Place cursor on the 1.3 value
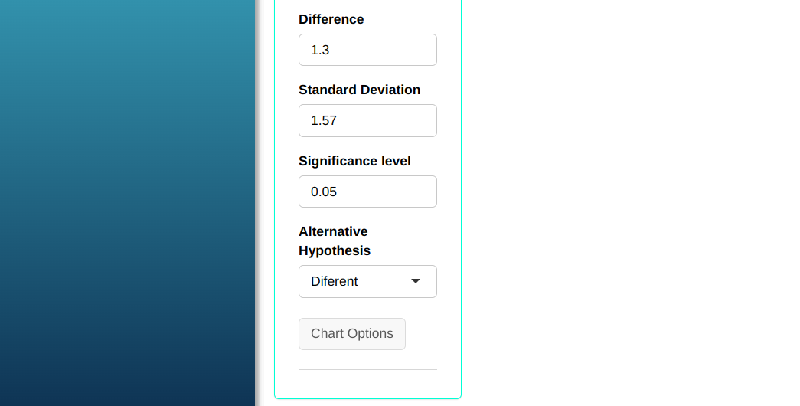The height and width of the screenshot is (406, 800). coord(320,50)
